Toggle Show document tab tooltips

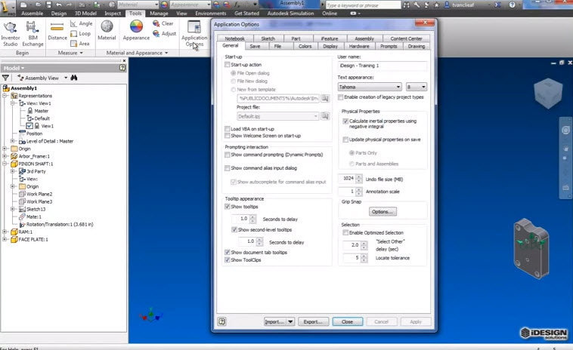(228, 252)
